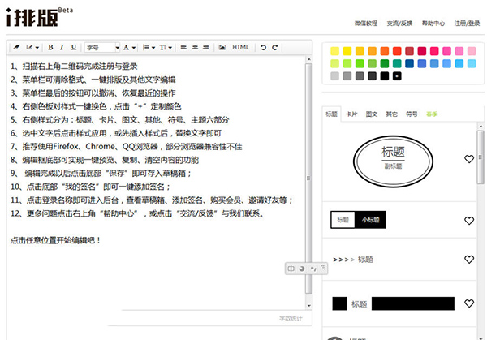Image resolution: width=487 pixels, height=340 pixels.
Task: Expand the formatting brush dropdown arrow
Action: 37,48
